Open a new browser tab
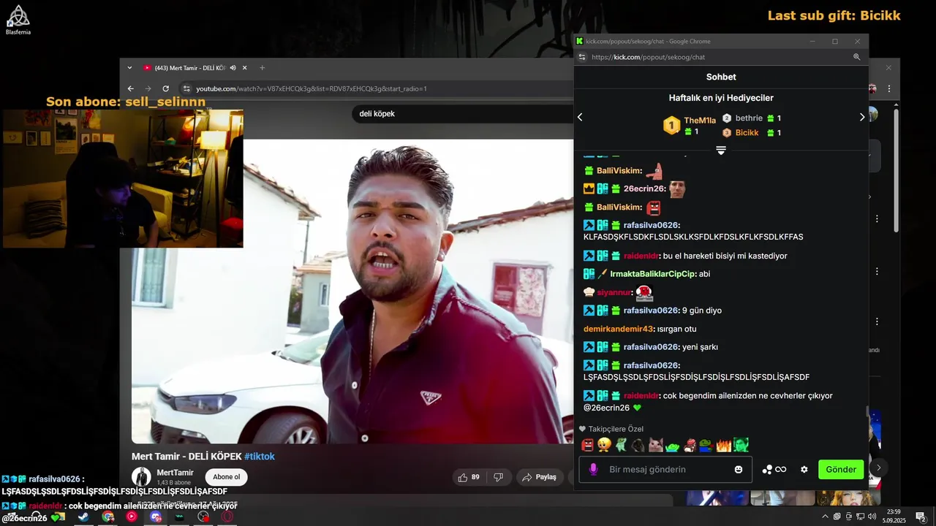Image resolution: width=936 pixels, height=526 pixels. click(x=263, y=68)
